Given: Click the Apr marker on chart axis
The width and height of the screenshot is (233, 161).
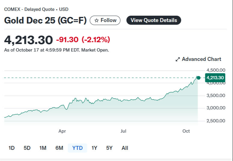Looking at the screenshot, I should [62, 131].
